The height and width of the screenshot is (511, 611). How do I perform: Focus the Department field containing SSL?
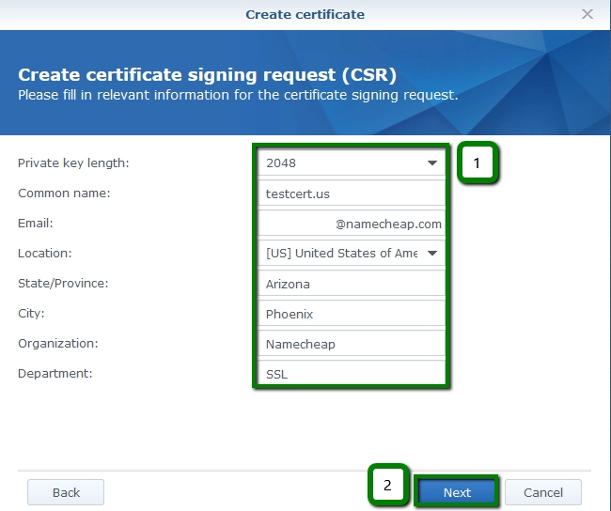(350, 374)
